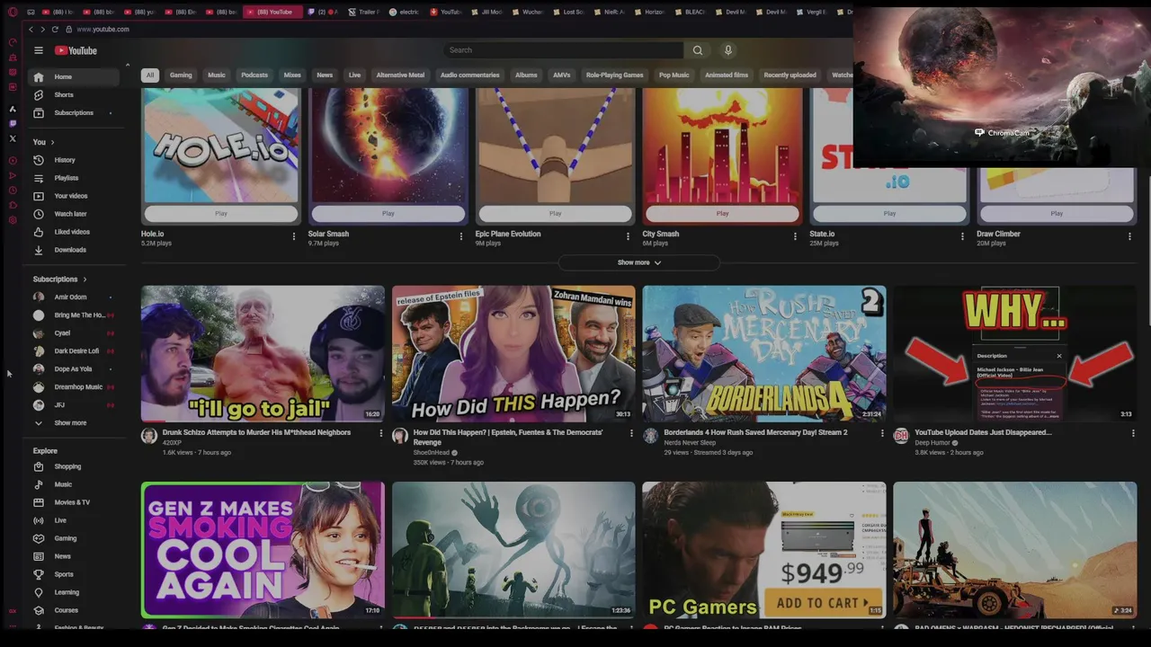
Task: Open Shoe0nHead channel avatar
Action: coord(400,436)
